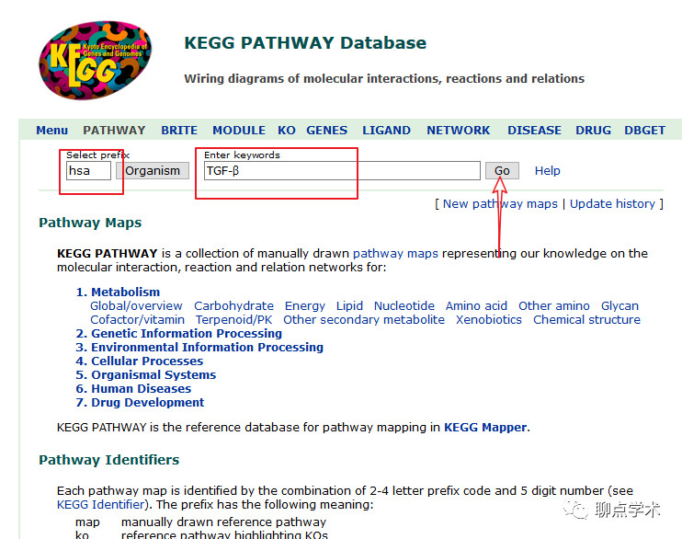
Task: Open Carbohydrate metabolism link
Action: 233,306
